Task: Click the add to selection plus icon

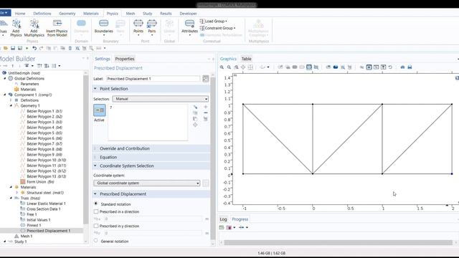Action: point(206,107)
